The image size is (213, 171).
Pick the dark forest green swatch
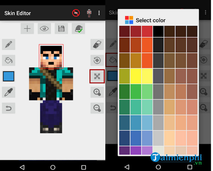point(124,91)
